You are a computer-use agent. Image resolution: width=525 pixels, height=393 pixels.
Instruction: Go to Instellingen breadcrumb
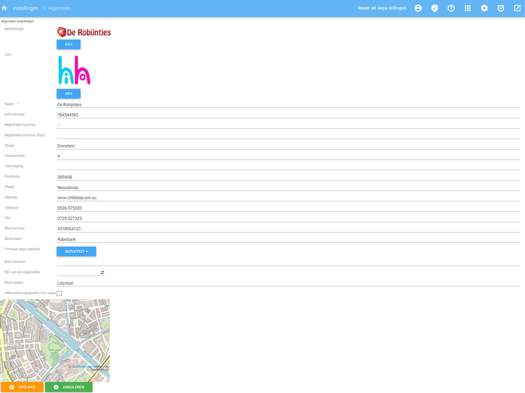coord(25,8)
